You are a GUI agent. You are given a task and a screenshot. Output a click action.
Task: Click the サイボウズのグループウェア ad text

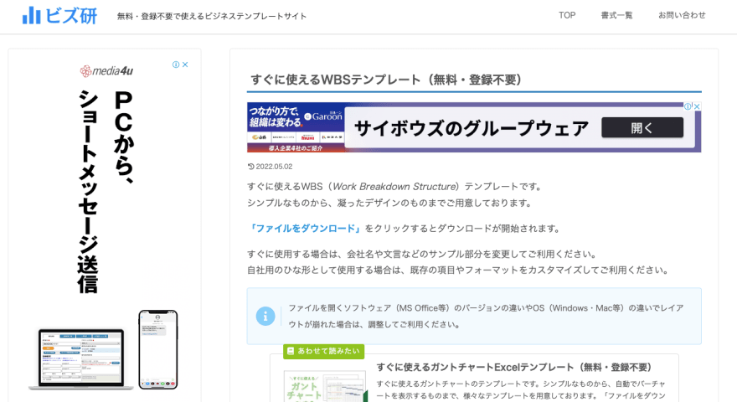tap(471, 128)
